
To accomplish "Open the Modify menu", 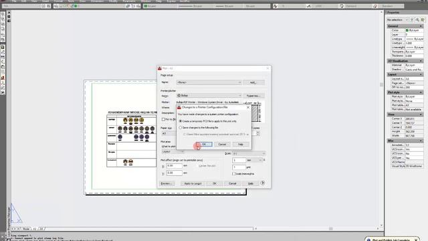I will (x=113, y=1).
